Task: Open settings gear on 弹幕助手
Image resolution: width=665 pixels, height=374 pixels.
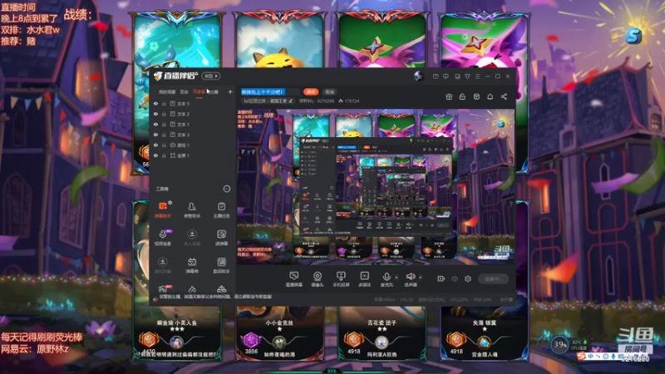Action: (170, 203)
